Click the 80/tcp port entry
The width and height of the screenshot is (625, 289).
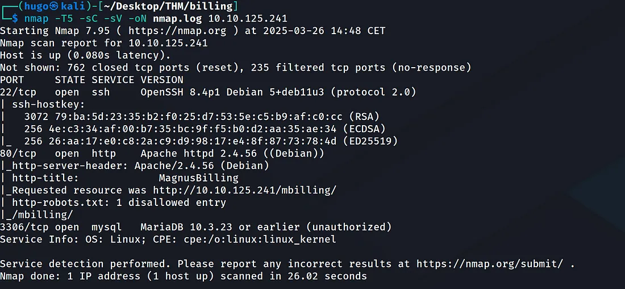point(18,154)
